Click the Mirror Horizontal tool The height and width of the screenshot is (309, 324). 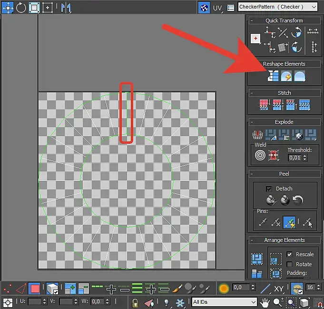click(x=66, y=8)
